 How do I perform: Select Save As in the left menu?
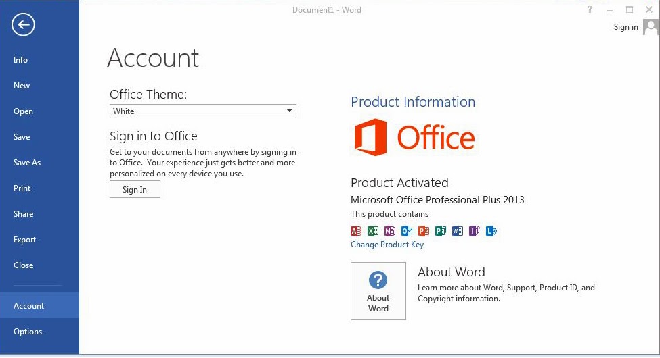(27, 163)
